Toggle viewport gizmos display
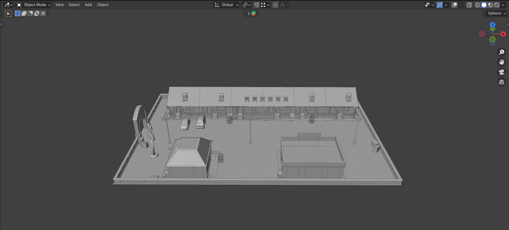 tap(440, 5)
